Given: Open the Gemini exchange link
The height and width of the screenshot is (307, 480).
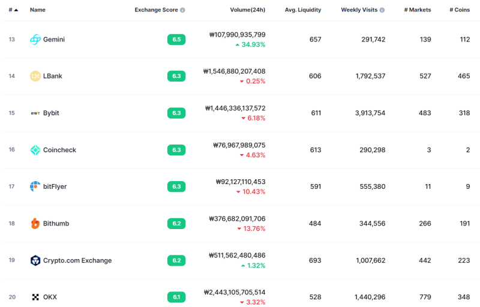Looking at the screenshot, I should point(54,40).
